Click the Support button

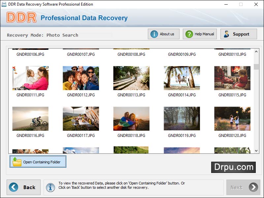239,34
